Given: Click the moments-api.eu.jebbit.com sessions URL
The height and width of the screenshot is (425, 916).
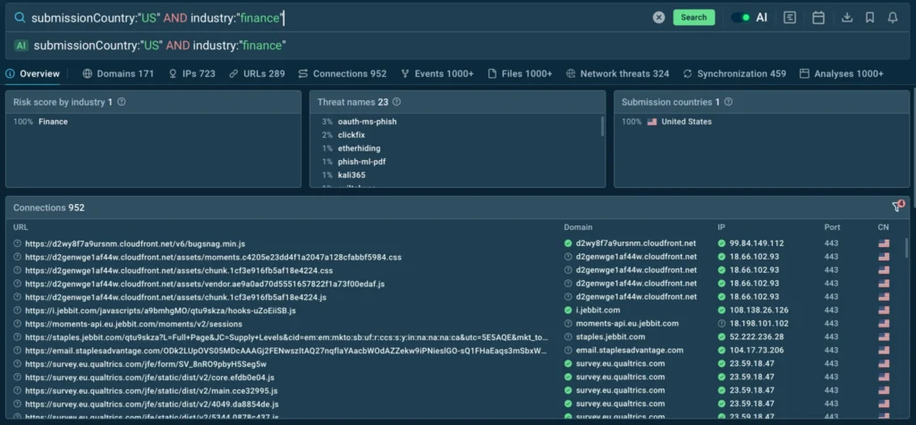Looking at the screenshot, I should pos(134,324).
